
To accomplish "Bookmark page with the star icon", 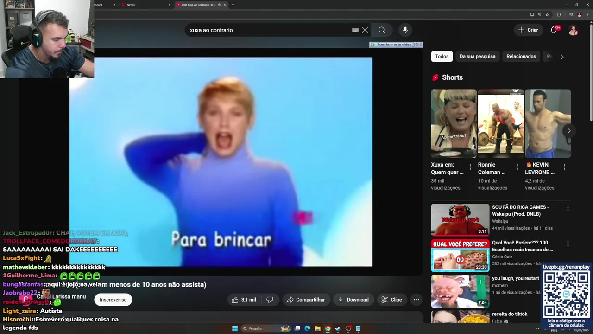I will [547, 15].
